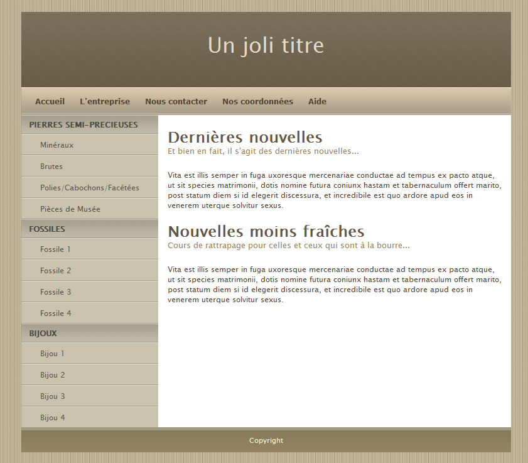
Task: Open Nos coordonnées menu item
Action: pyautogui.click(x=257, y=101)
